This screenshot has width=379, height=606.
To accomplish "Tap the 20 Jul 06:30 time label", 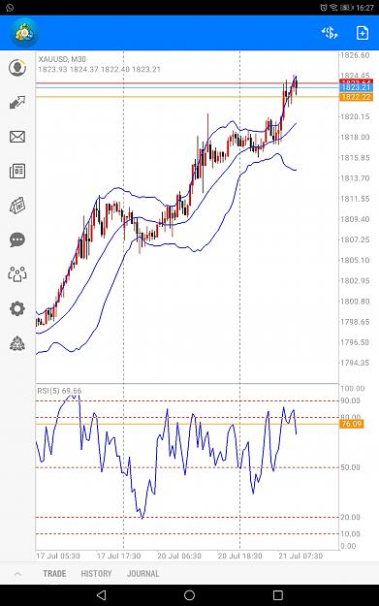I will [x=179, y=556].
